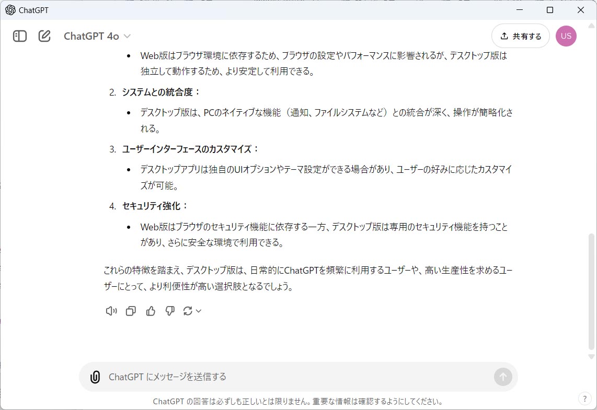This screenshot has width=597, height=410.
Task: Give the response a thumbs up
Action: pos(151,311)
